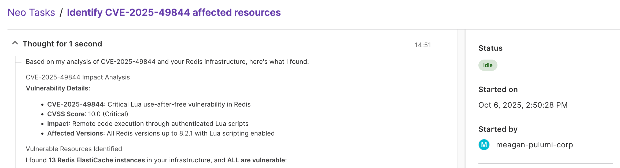Collapse the thought section with the chevron
Image resolution: width=620 pixels, height=168 pixels.
[15, 43]
